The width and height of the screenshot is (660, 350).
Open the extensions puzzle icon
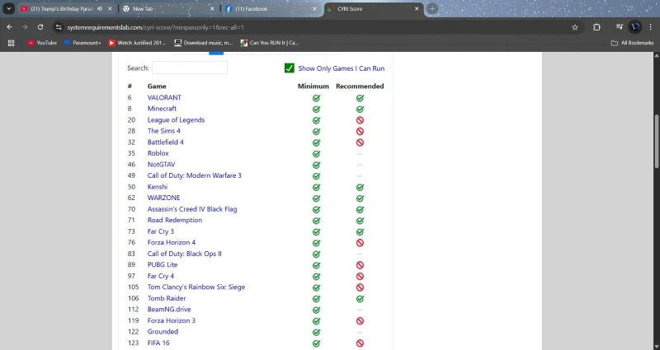coord(596,27)
